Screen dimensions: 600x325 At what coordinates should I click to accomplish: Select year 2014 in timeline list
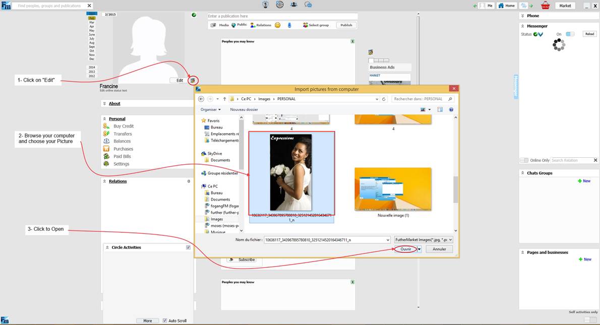point(92,68)
